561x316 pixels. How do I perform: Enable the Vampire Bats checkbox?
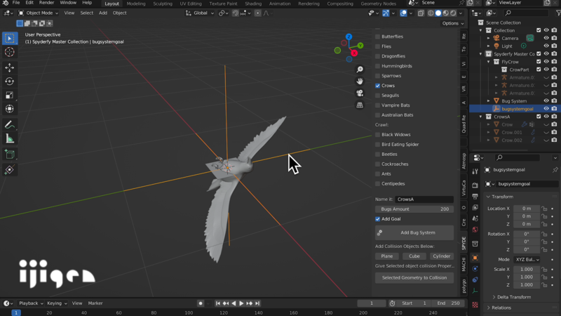point(377,105)
